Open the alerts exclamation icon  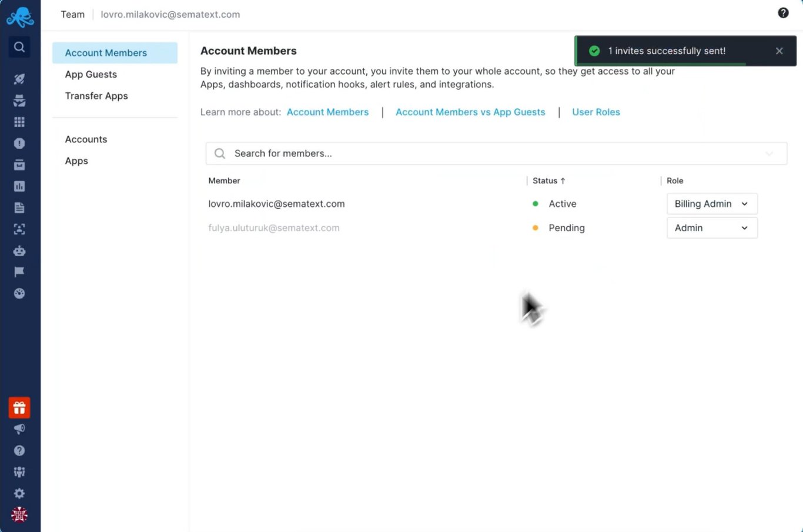click(19, 143)
